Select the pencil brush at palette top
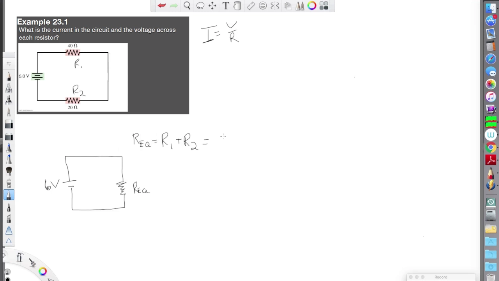This screenshot has width=499, height=281. 9,76
